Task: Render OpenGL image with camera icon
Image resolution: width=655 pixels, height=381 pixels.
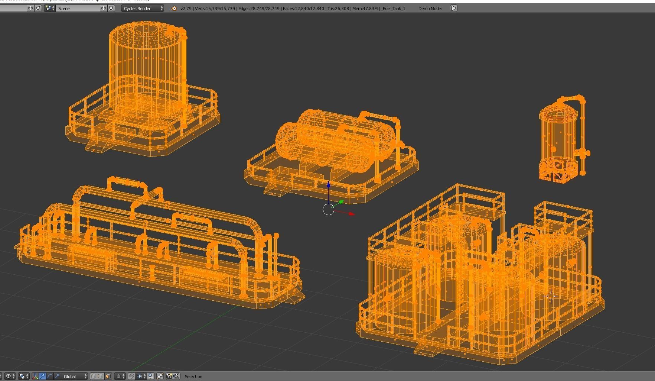Action: coord(169,376)
